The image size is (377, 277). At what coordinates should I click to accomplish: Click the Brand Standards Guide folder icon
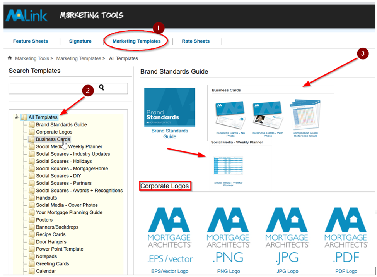pos(31,124)
